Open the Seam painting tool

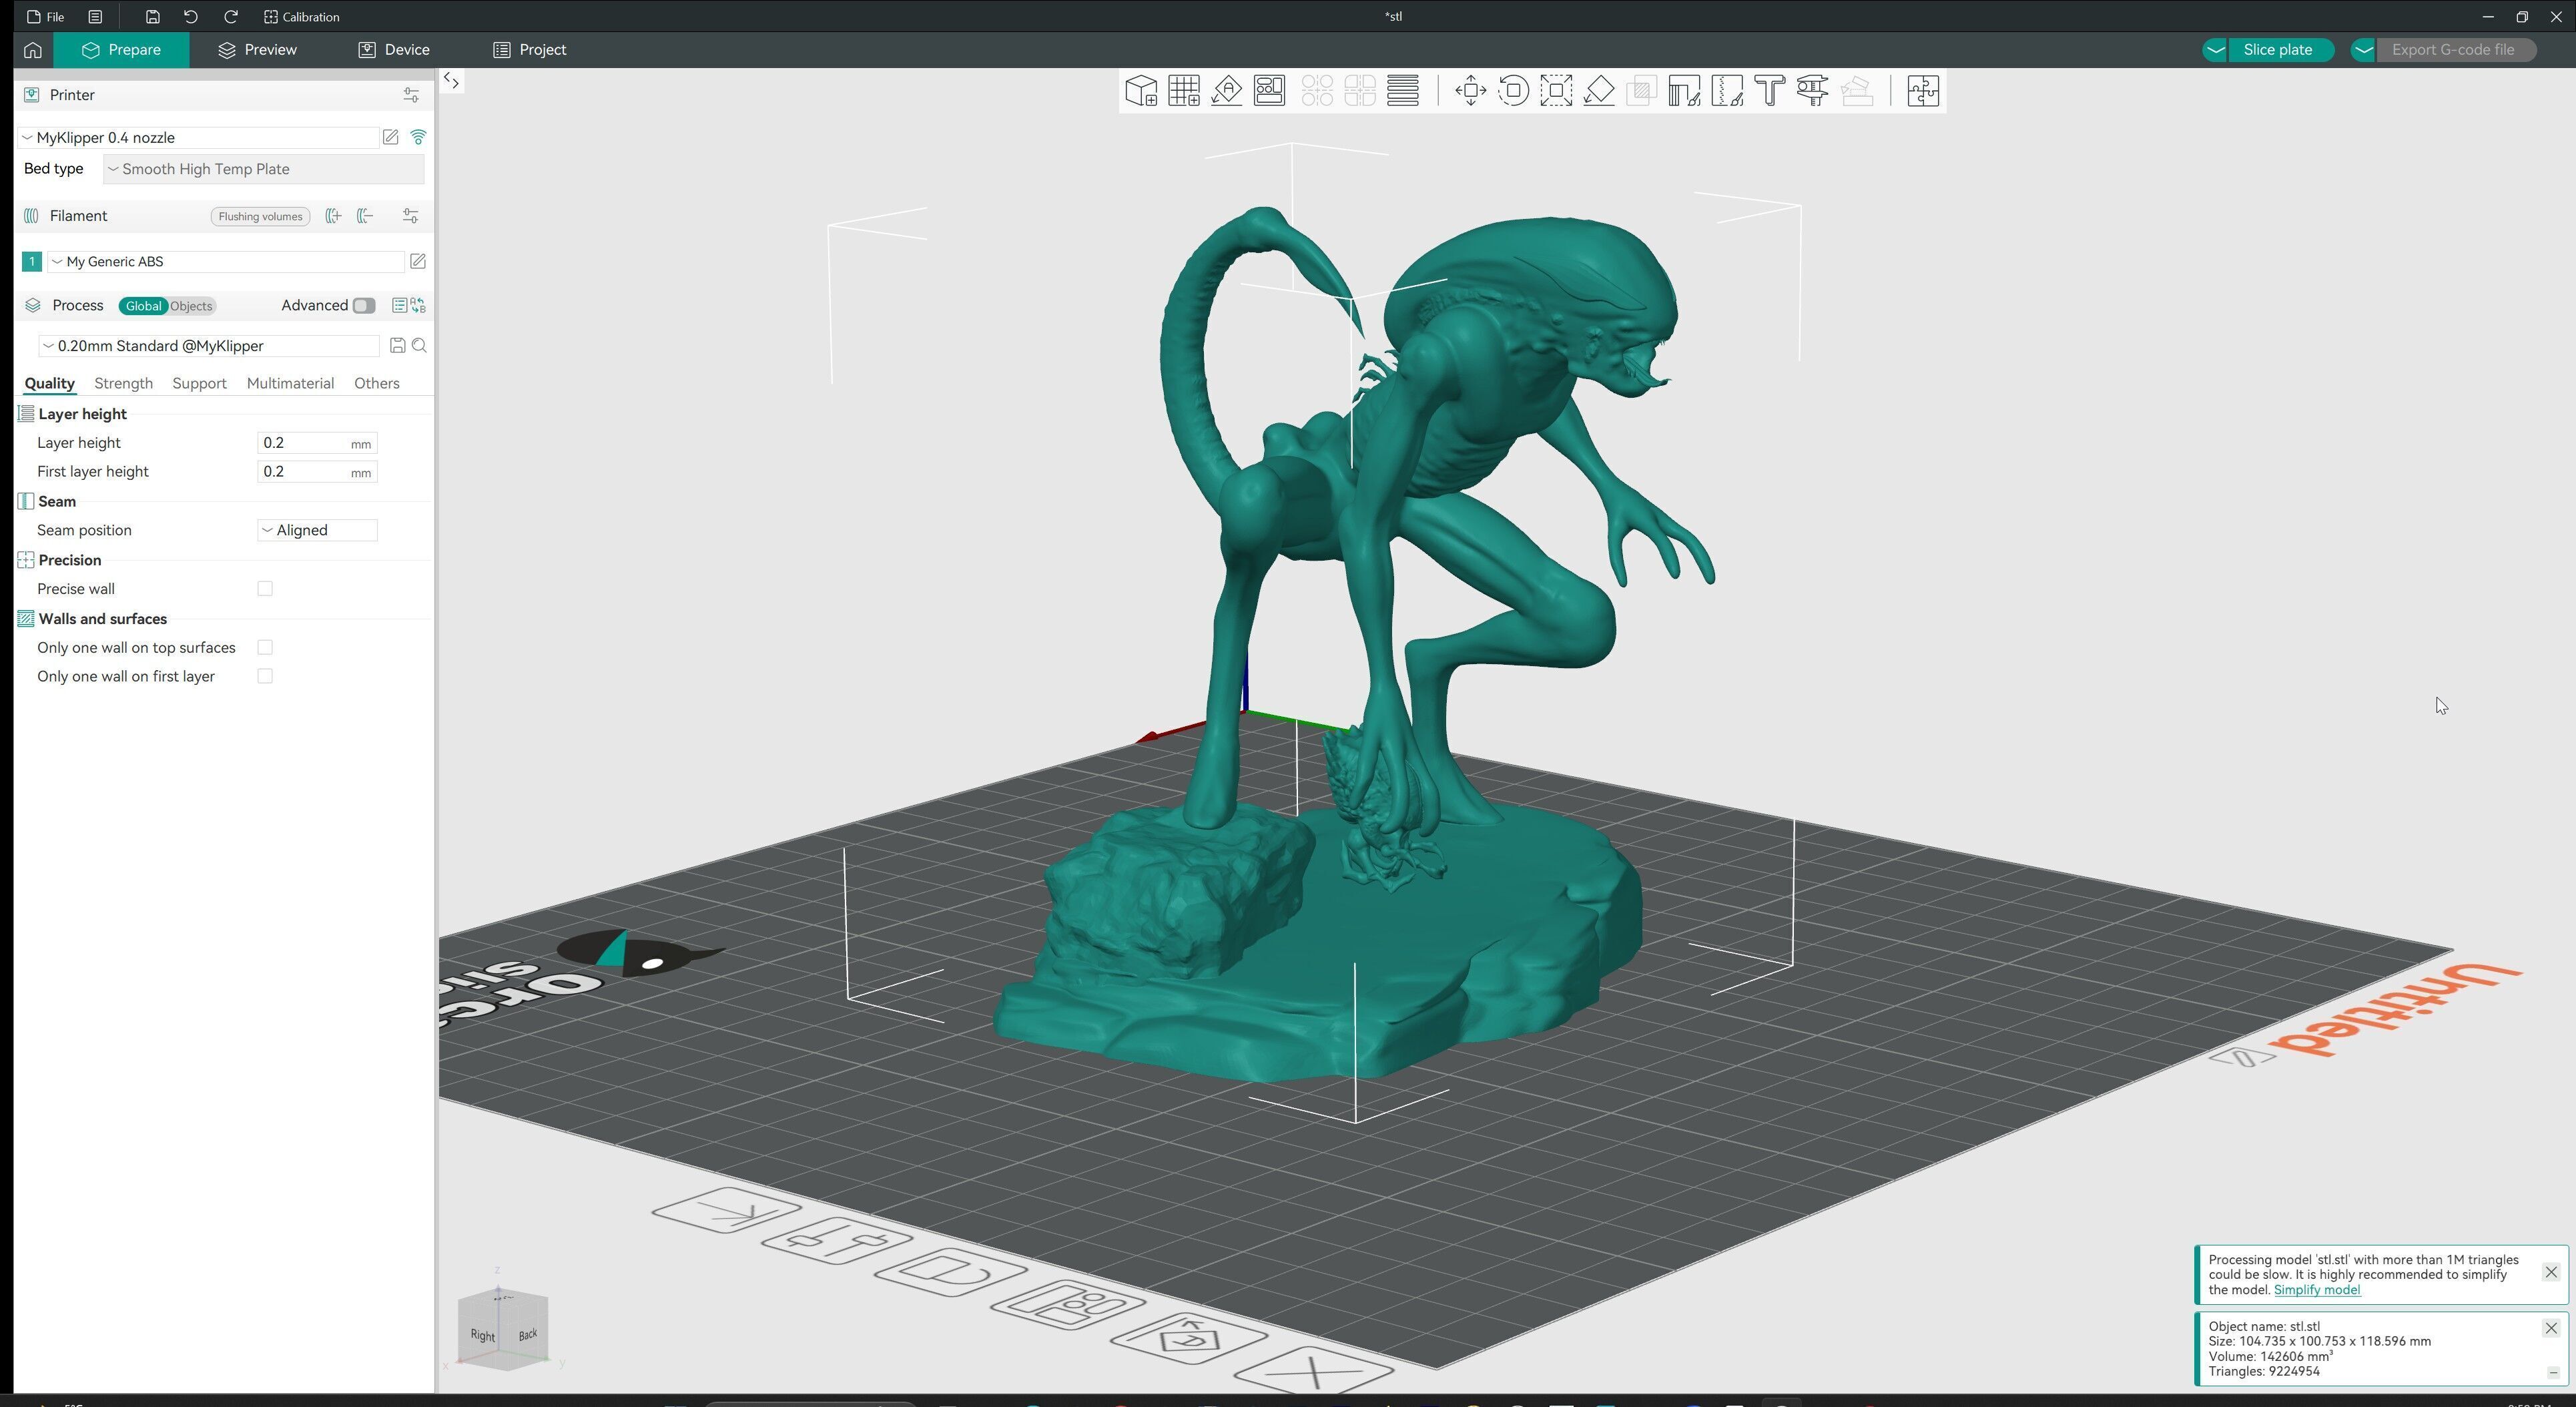point(1728,91)
